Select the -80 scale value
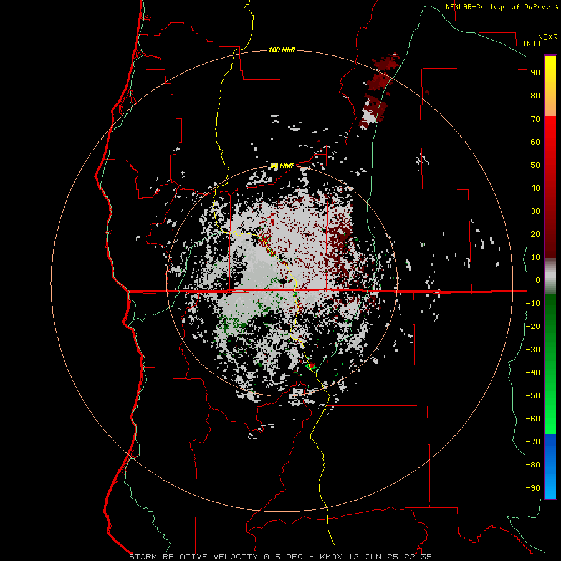Viewport: 561px width, 561px height. (533, 465)
